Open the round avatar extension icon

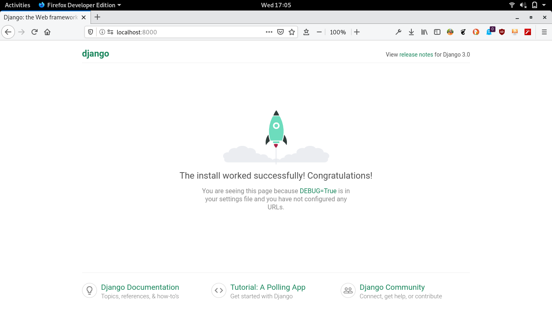[450, 32]
